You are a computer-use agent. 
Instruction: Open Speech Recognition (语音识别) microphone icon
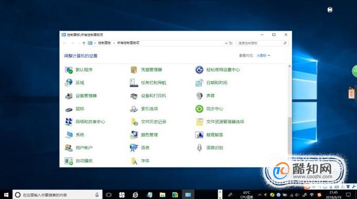[x=199, y=148]
